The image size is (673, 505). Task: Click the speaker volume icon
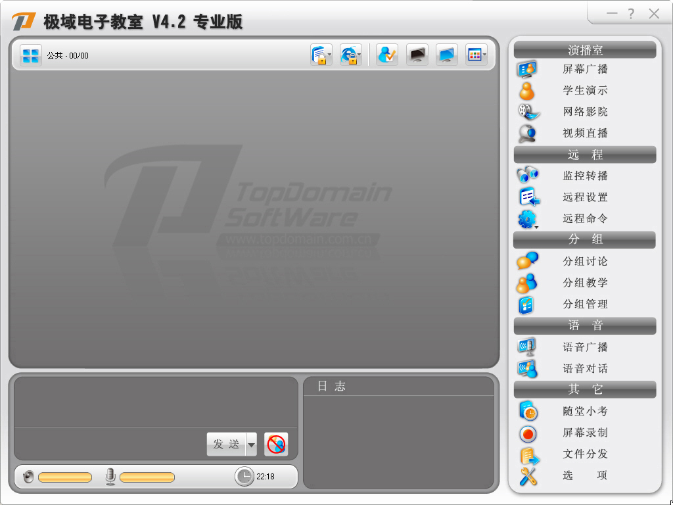tap(28, 477)
